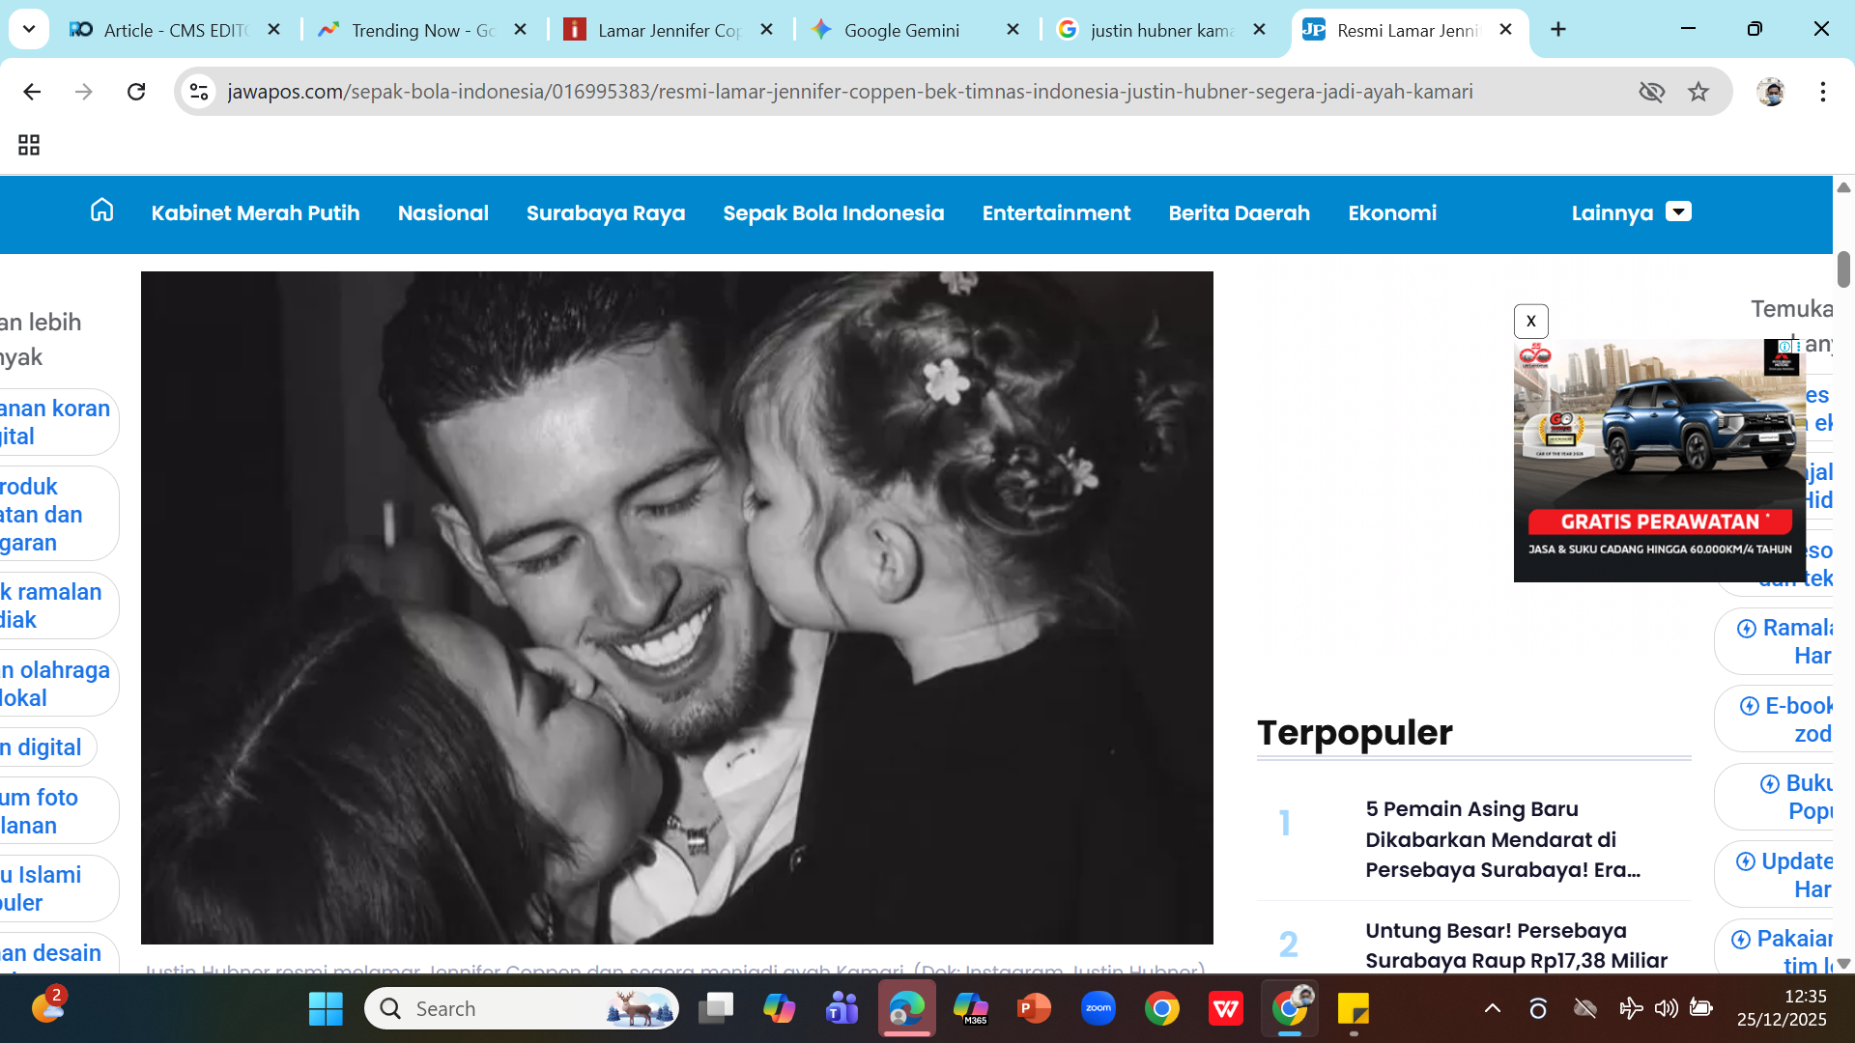
Task: Switch to the Google Gemini tab
Action: pyautogui.click(x=900, y=30)
